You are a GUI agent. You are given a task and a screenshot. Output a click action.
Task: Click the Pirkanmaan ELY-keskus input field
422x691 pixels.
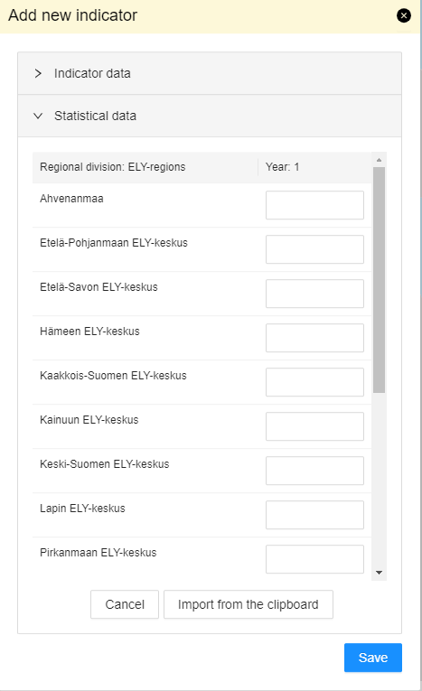point(314,559)
